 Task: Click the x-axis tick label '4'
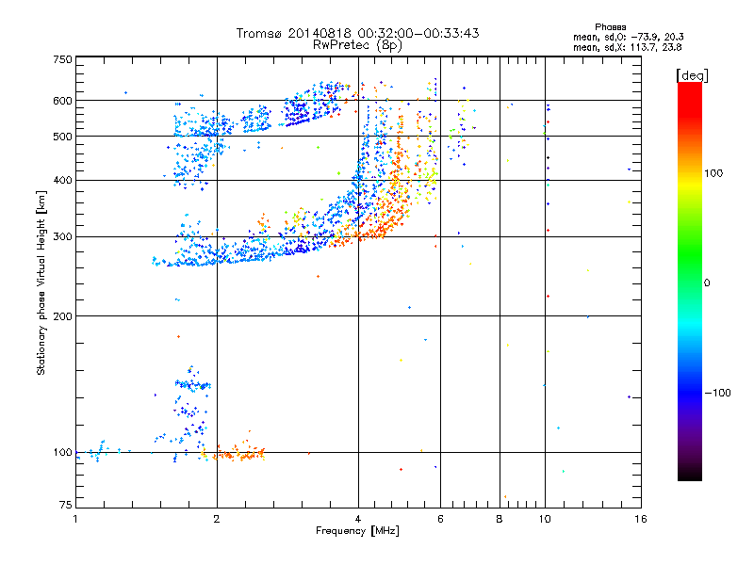tap(358, 519)
